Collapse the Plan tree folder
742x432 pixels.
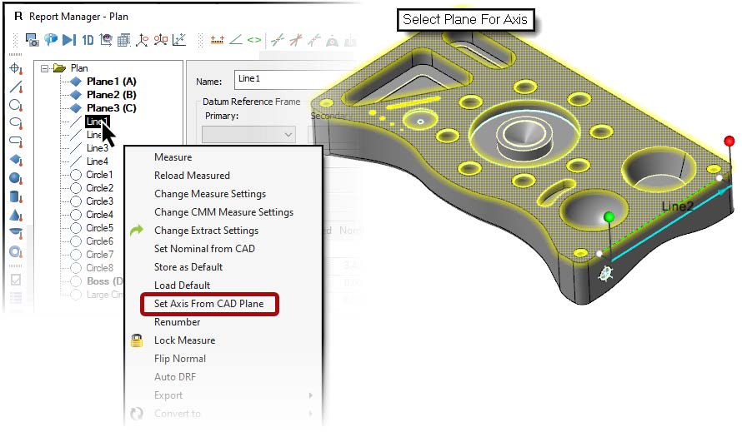[x=44, y=68]
